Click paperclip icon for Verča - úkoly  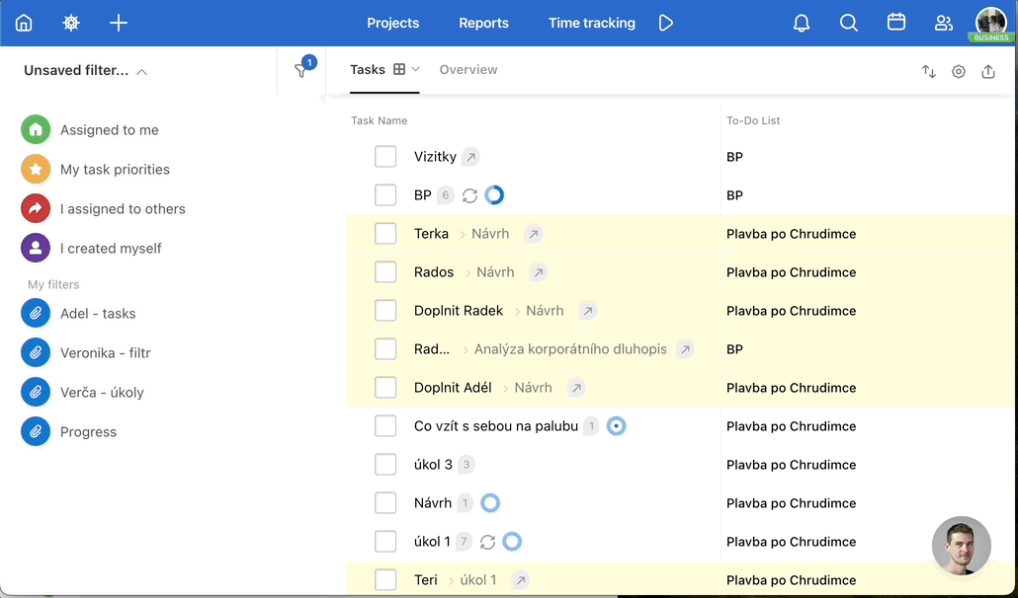coord(36,393)
